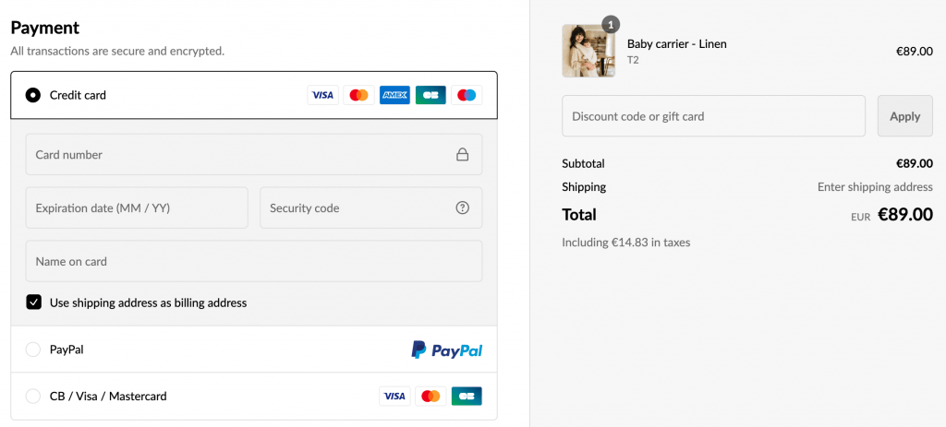This screenshot has width=946, height=427.
Task: Click the PayPal logo
Action: (447, 350)
